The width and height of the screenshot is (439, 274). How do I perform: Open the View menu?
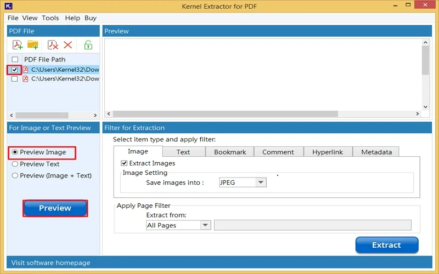[30, 18]
